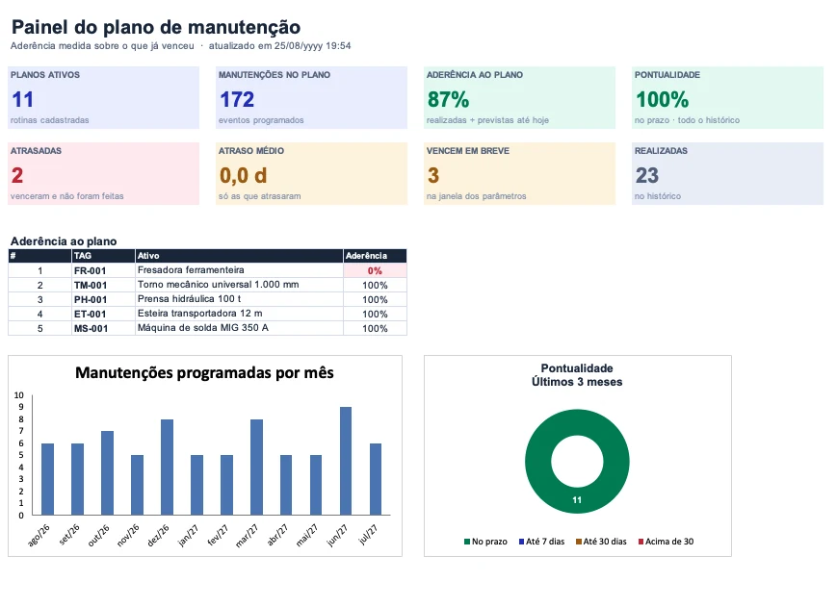Click the REALIZADAS value 23

(647, 175)
